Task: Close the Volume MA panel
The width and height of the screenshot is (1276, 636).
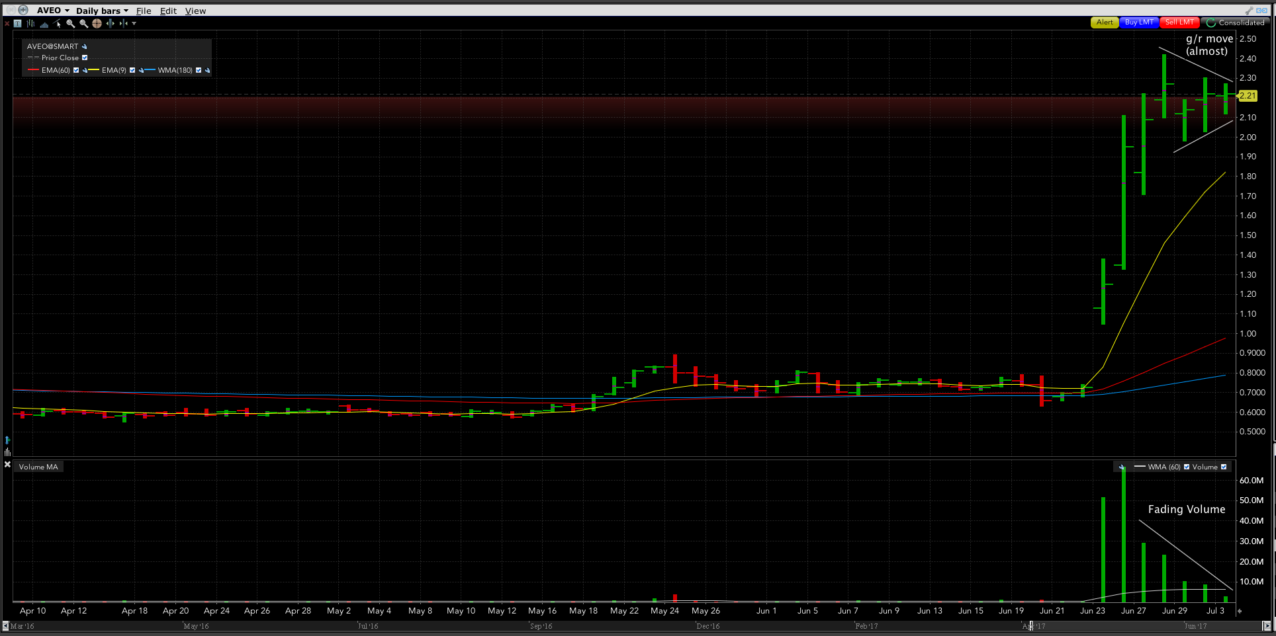Action: point(7,465)
